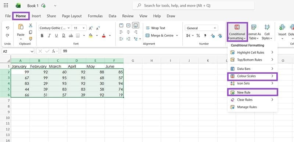The image size is (294, 142).
Task: Click the Increase Decimal icon
Action: pos(213,36)
